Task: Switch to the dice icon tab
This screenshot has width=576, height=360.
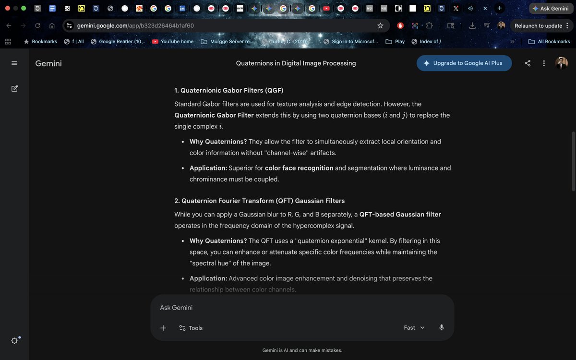Action: pos(67,8)
